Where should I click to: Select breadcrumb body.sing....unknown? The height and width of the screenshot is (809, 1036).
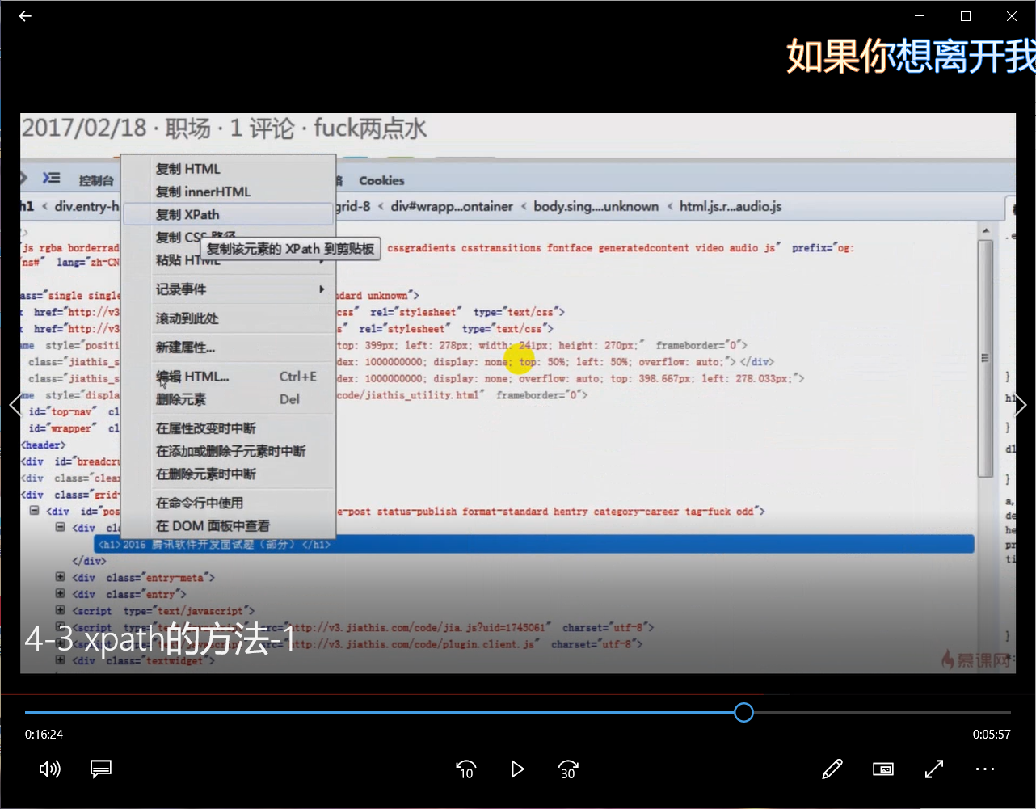point(596,207)
